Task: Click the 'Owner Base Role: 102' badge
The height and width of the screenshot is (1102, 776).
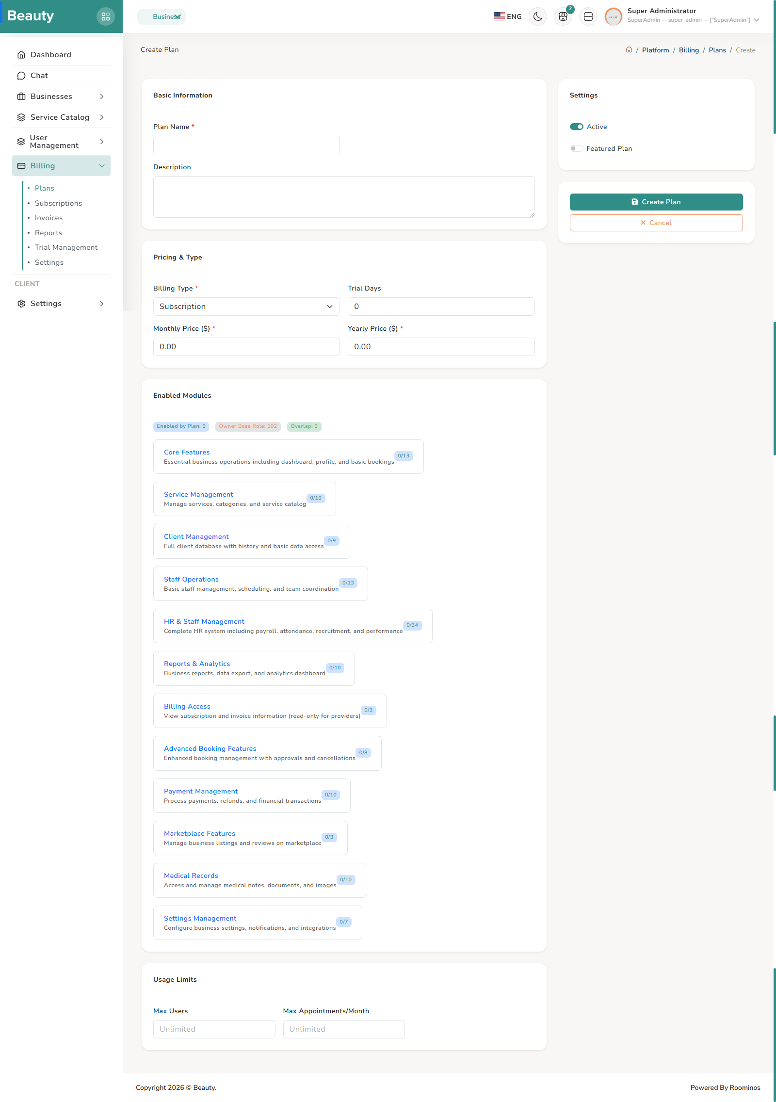Action: 248,426
